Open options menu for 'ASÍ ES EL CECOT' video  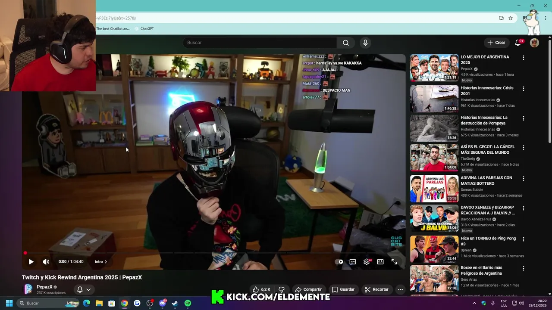(x=524, y=147)
